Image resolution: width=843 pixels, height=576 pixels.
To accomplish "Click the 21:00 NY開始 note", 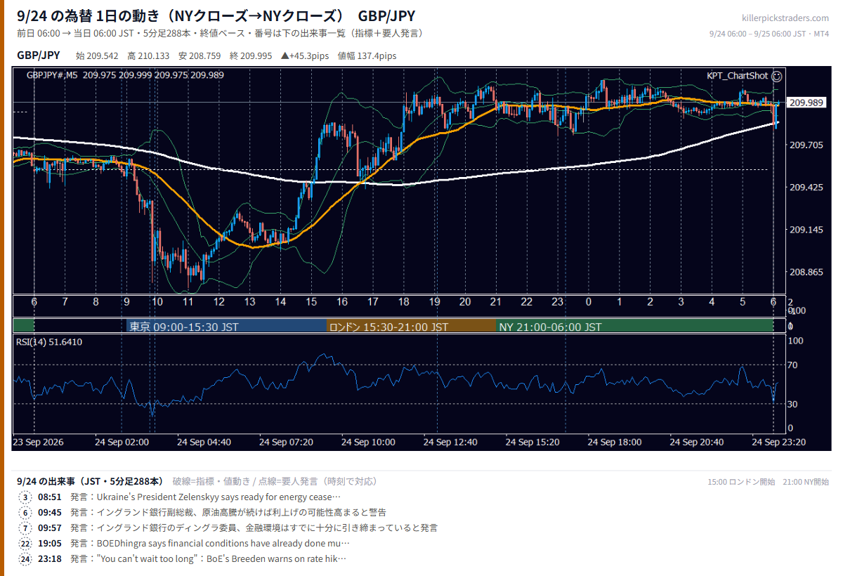I will coord(806,482).
